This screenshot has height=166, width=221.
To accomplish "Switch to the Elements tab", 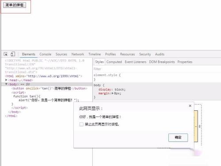I will 29,54.
